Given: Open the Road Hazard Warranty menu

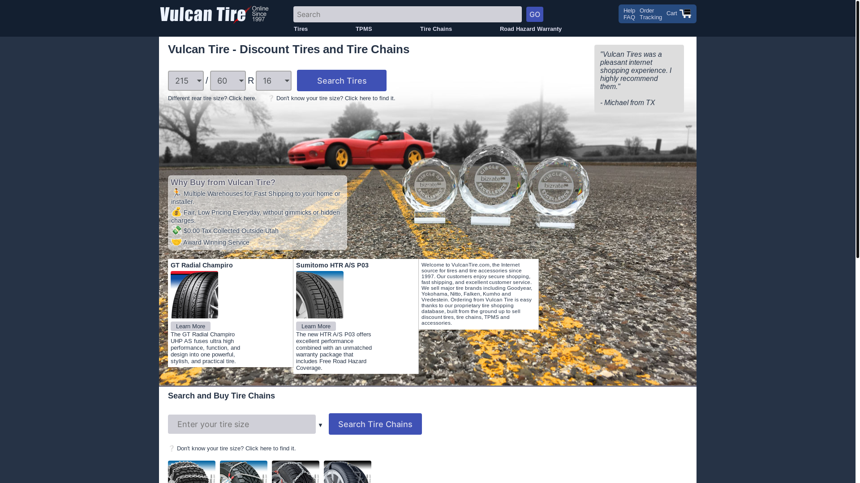Looking at the screenshot, I should coord(531,29).
